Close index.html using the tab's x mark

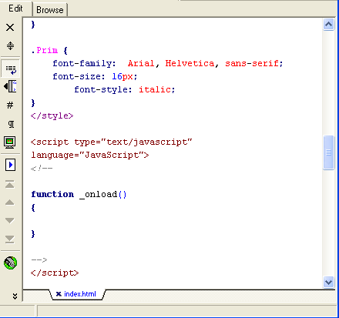[x=59, y=294]
